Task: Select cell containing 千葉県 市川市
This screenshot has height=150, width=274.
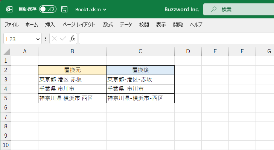Action: [x=72, y=89]
